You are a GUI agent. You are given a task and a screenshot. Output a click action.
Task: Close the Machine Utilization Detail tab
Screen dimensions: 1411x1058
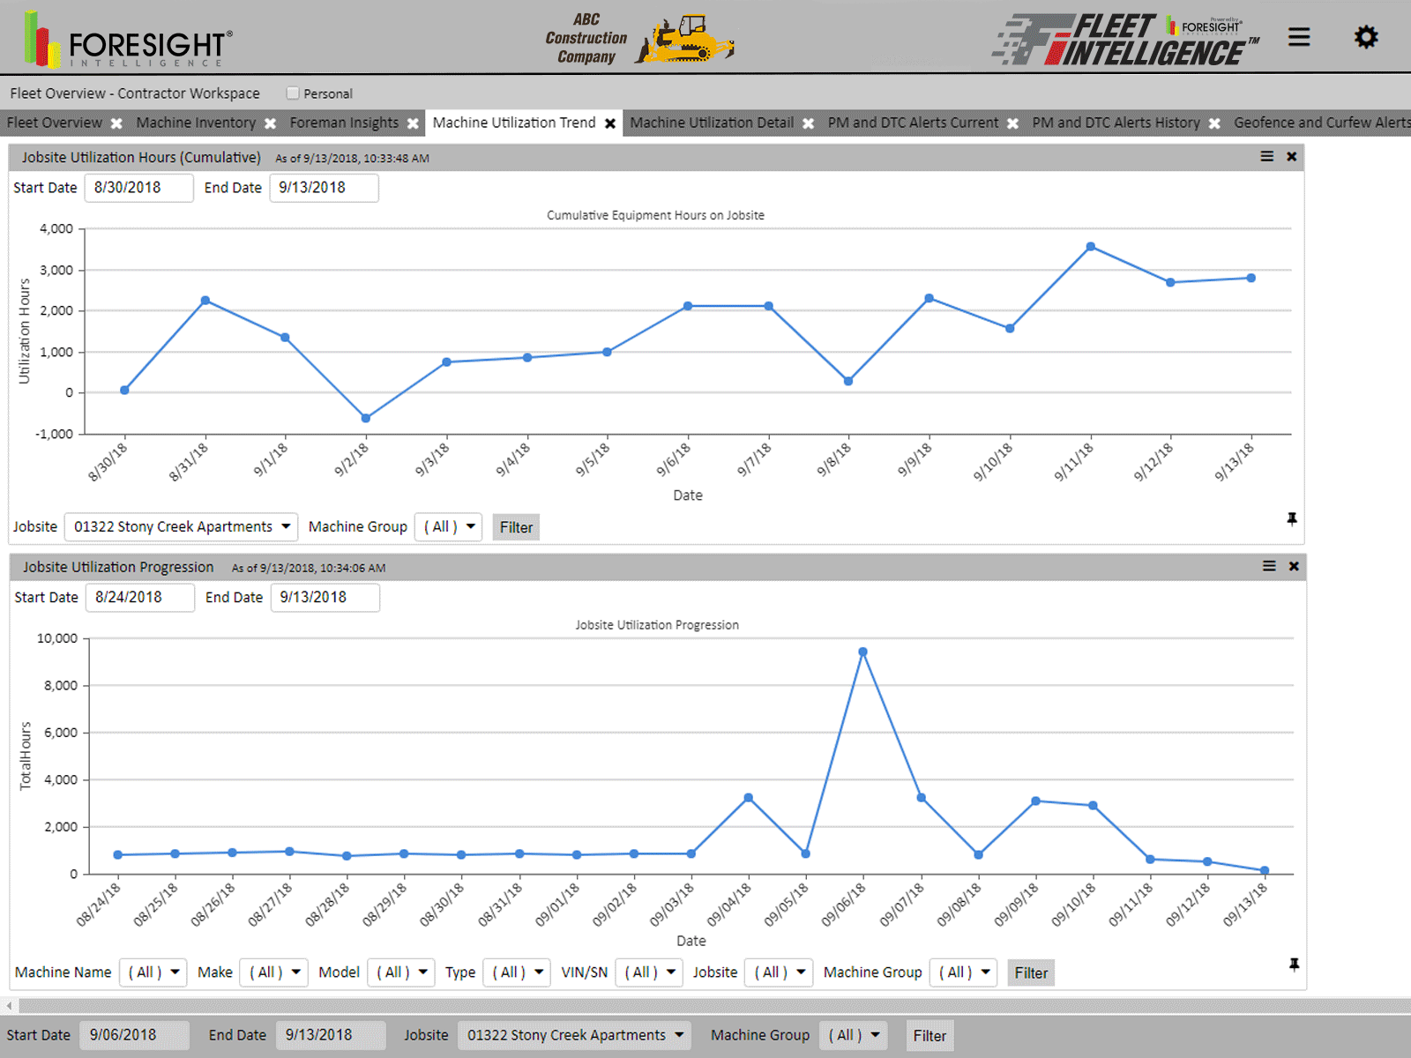point(808,123)
